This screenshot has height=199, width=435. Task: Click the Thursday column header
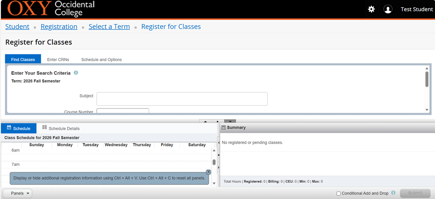click(x=142, y=145)
